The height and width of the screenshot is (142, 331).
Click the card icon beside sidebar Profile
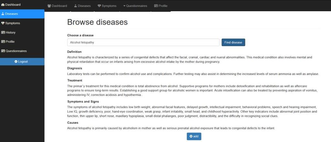[x=3, y=42]
